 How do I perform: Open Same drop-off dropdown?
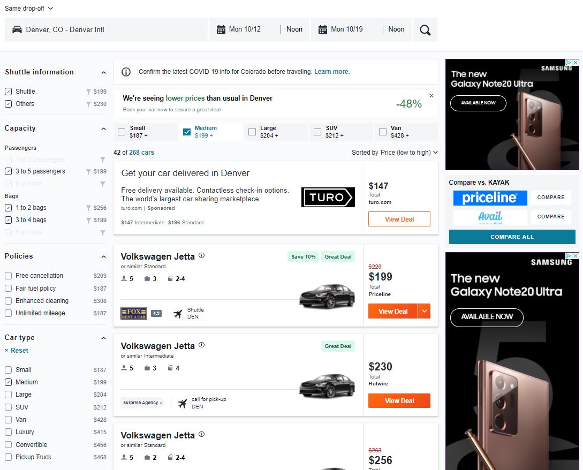(29, 8)
